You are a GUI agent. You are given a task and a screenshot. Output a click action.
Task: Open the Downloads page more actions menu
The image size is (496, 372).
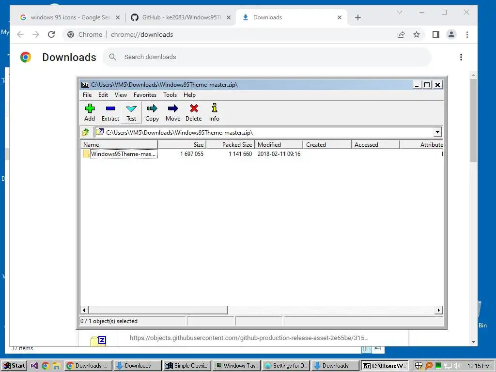tap(461, 57)
